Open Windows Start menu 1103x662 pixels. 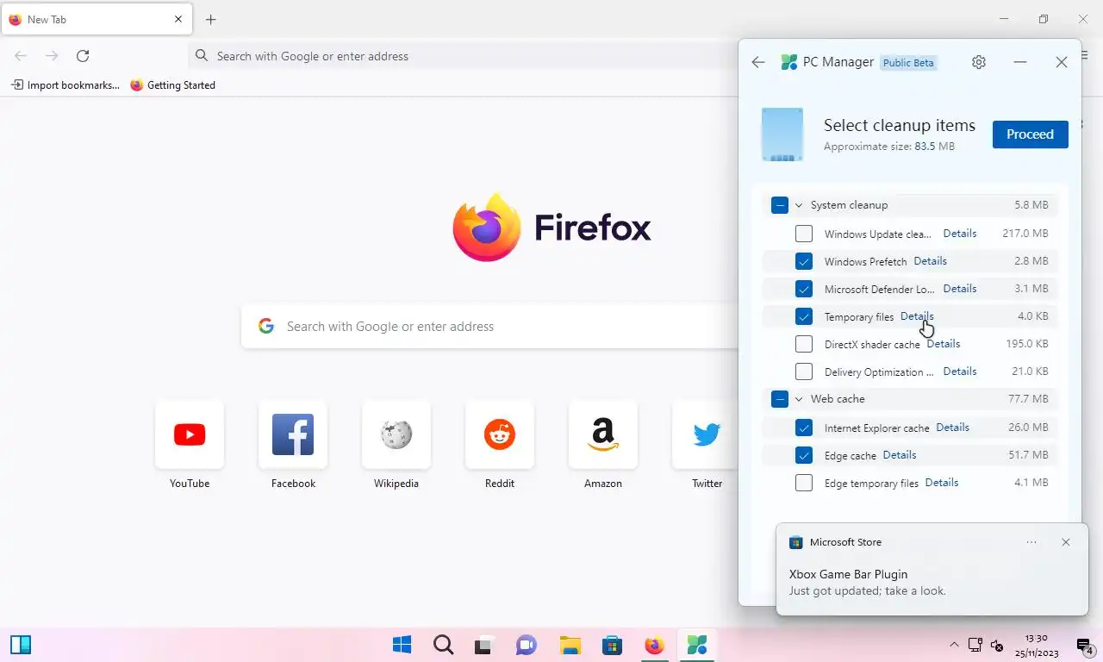(402, 645)
